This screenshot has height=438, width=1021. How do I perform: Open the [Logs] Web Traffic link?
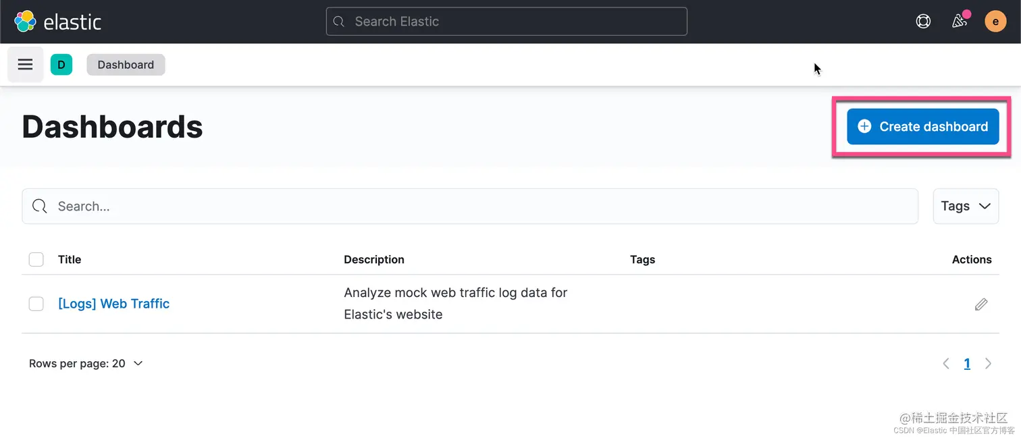coord(113,304)
